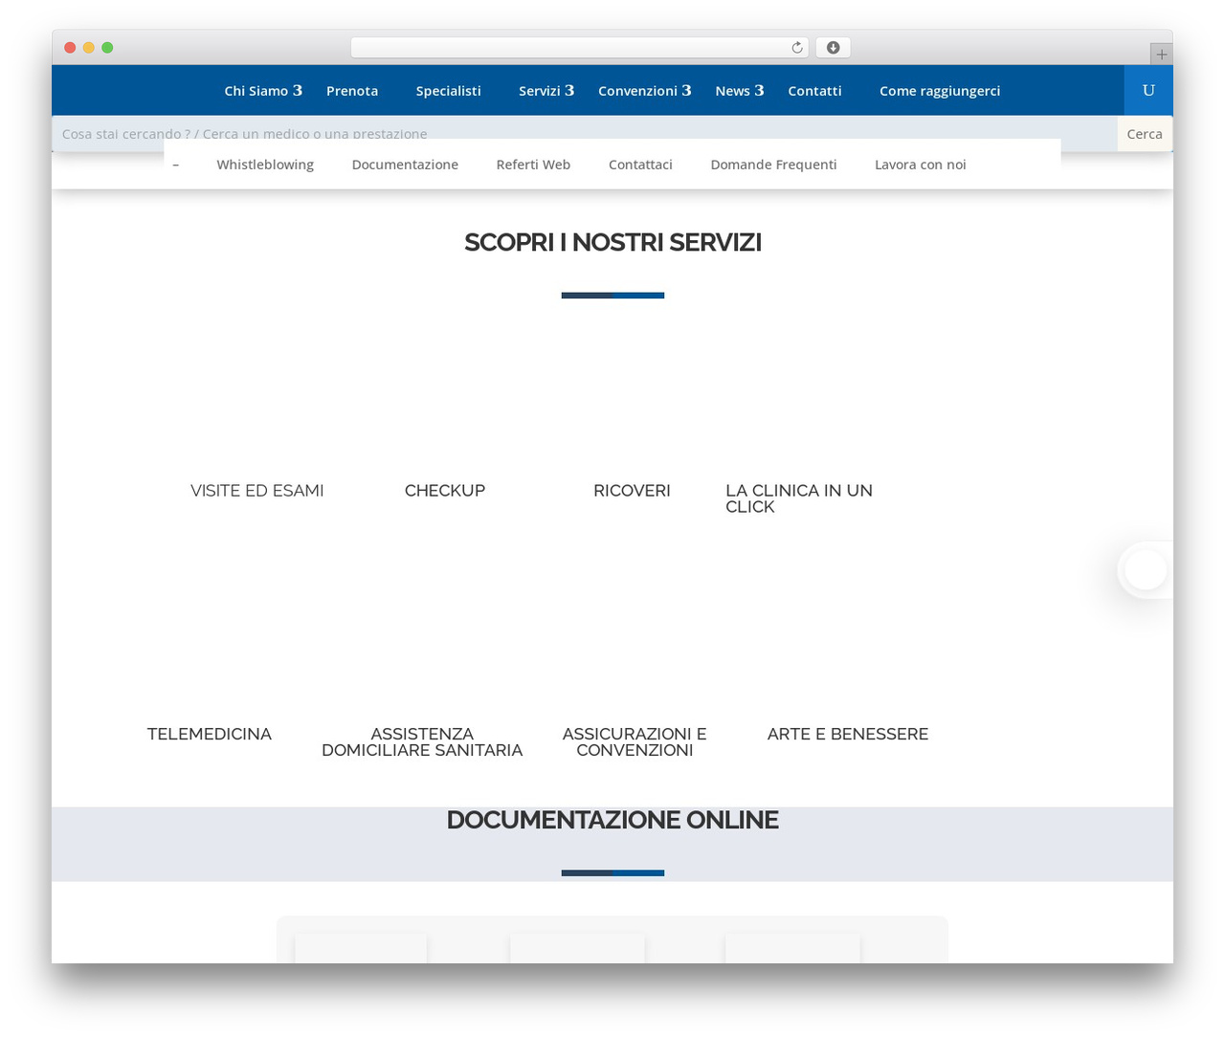The width and height of the screenshot is (1225, 1037).
Task: Focus the doctor or service search field
Action: [585, 134]
